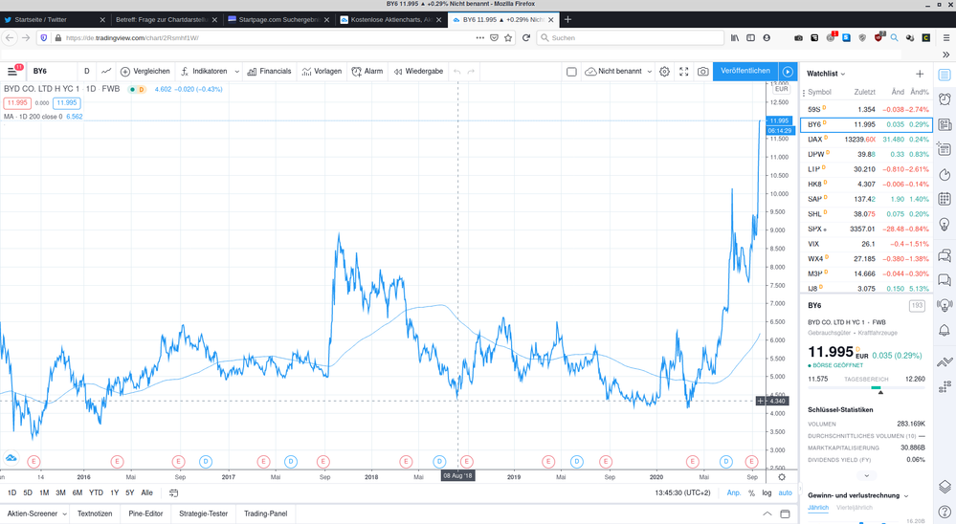
Task: Open the Alarm creation tool
Action: (x=367, y=72)
